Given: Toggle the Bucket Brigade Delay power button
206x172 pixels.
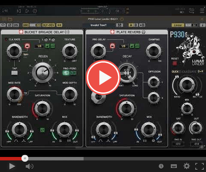Looking at the screenshot, I should [x=21, y=32].
